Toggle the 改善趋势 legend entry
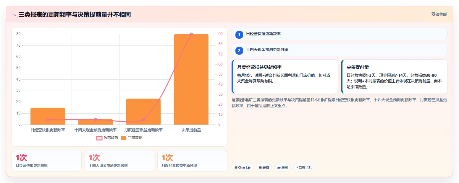The width and height of the screenshot is (459, 183). pos(107,138)
